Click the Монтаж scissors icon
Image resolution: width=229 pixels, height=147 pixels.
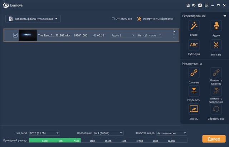[216, 45]
